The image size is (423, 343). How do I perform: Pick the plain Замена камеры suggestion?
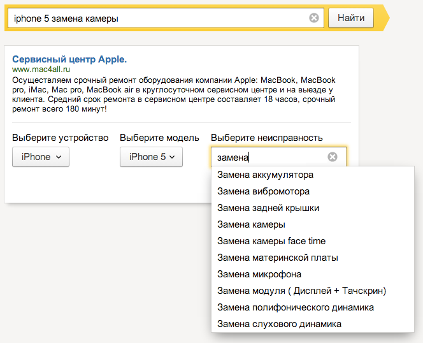(313, 224)
